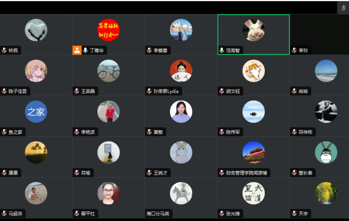Click the muted mic icon beside 天宇
This screenshot has width=349, height=221.
(x=294, y=213)
